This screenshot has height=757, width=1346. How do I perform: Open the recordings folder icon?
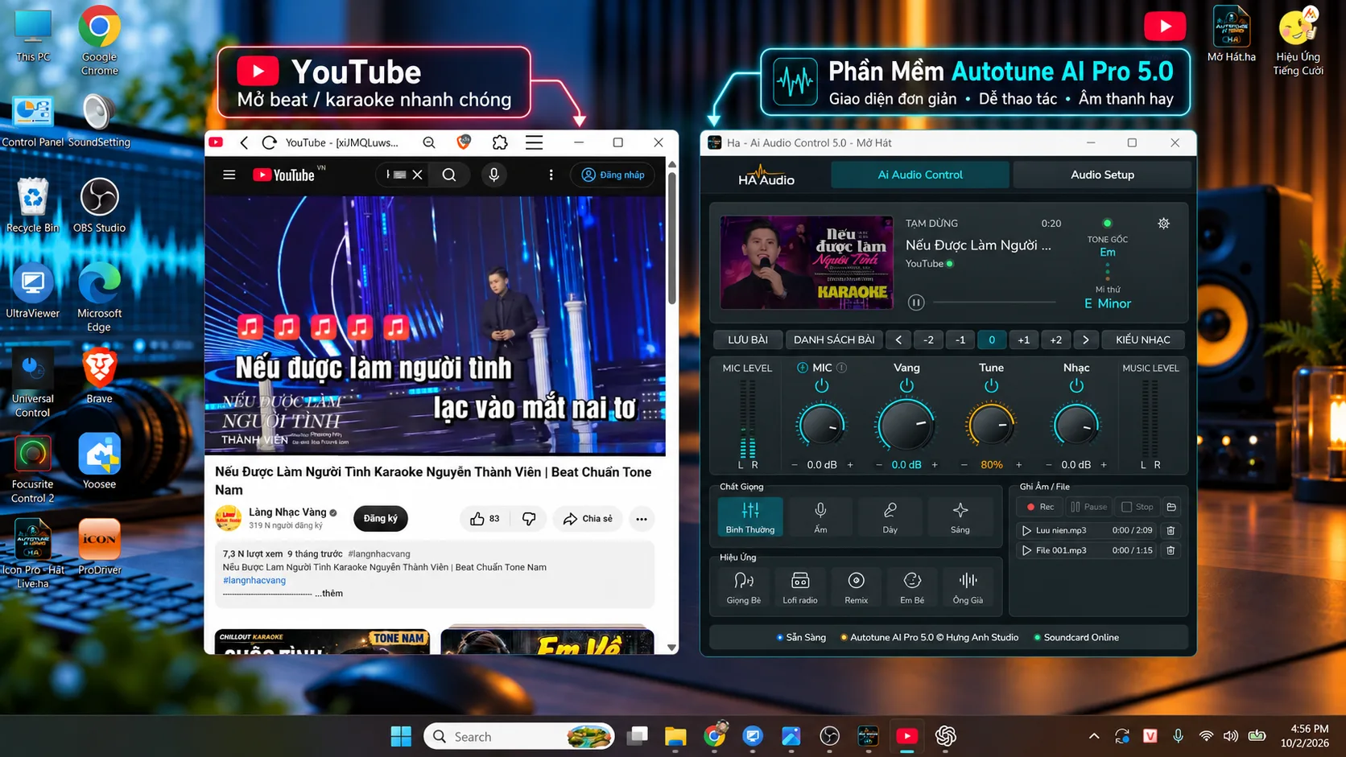(1171, 507)
